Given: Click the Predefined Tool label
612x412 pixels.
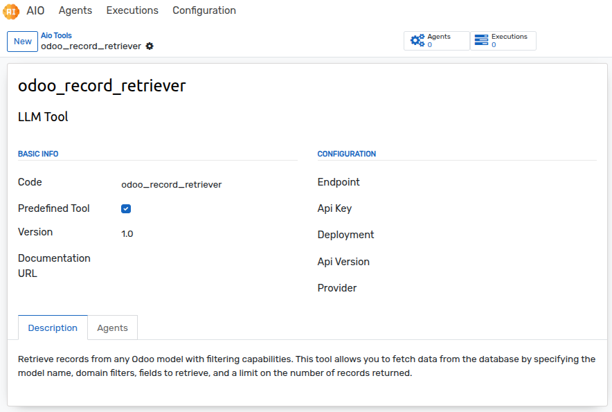Looking at the screenshot, I should coord(54,208).
